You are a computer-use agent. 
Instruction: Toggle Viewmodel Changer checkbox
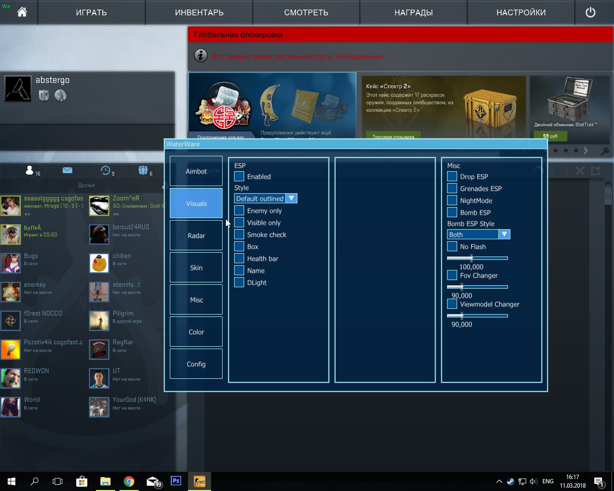click(x=452, y=304)
